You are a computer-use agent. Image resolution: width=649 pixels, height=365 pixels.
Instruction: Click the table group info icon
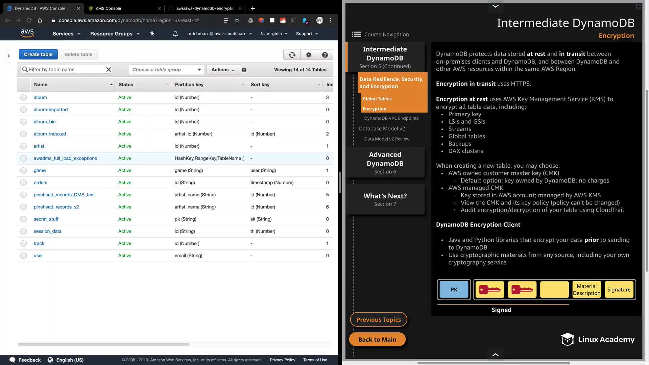[244, 70]
